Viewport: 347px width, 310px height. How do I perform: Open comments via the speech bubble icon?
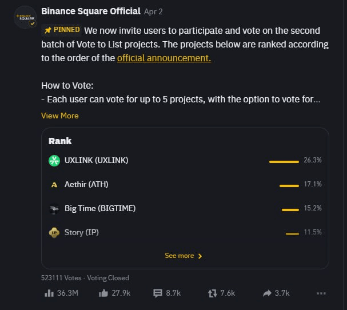tap(158, 293)
